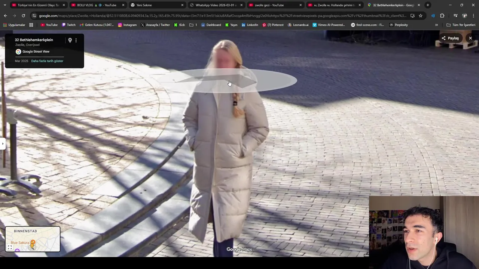
Task: Bookmark this page with the star icon
Action: click(x=421, y=16)
